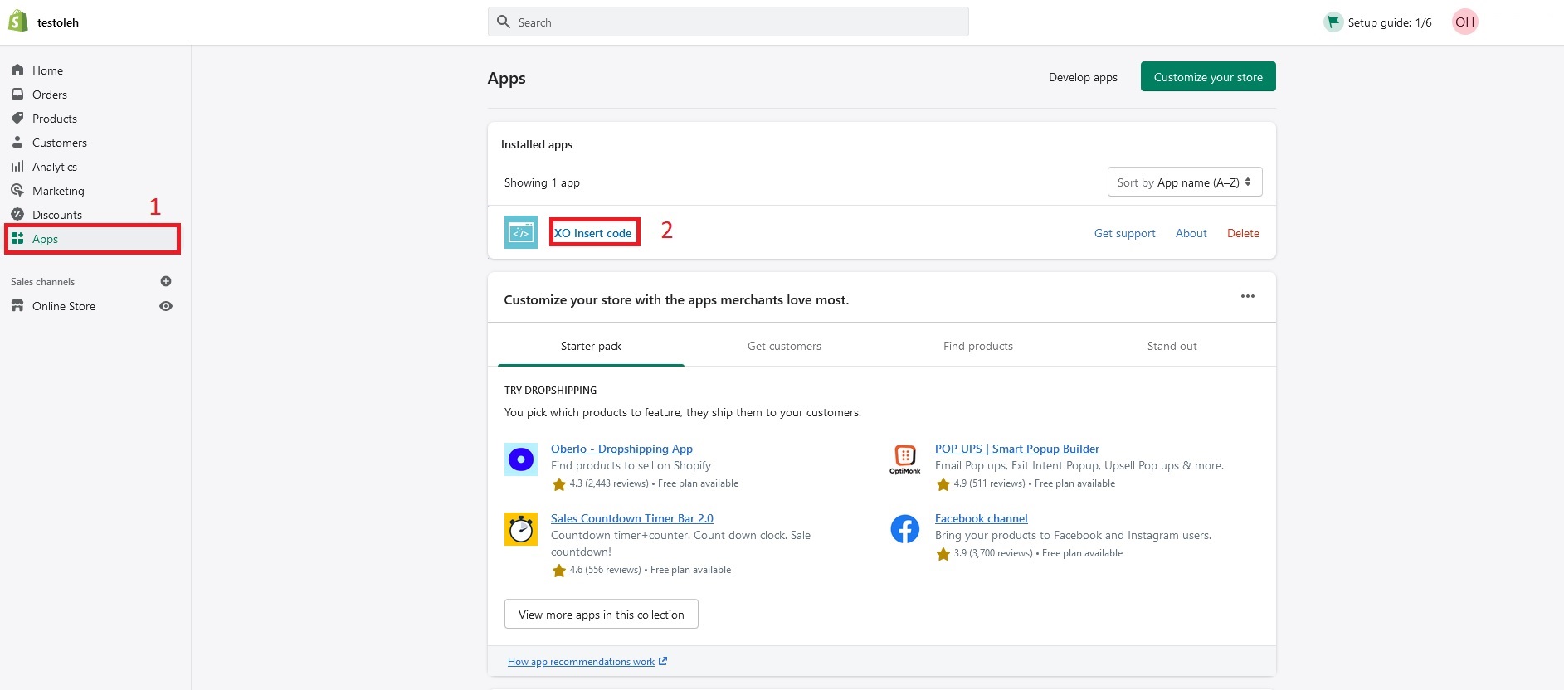This screenshot has height=690, width=1564.
Task: Click the Shopify logo icon
Action: (18, 22)
